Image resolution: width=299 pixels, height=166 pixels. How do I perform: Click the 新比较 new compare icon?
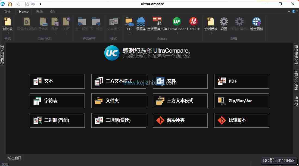7,22
